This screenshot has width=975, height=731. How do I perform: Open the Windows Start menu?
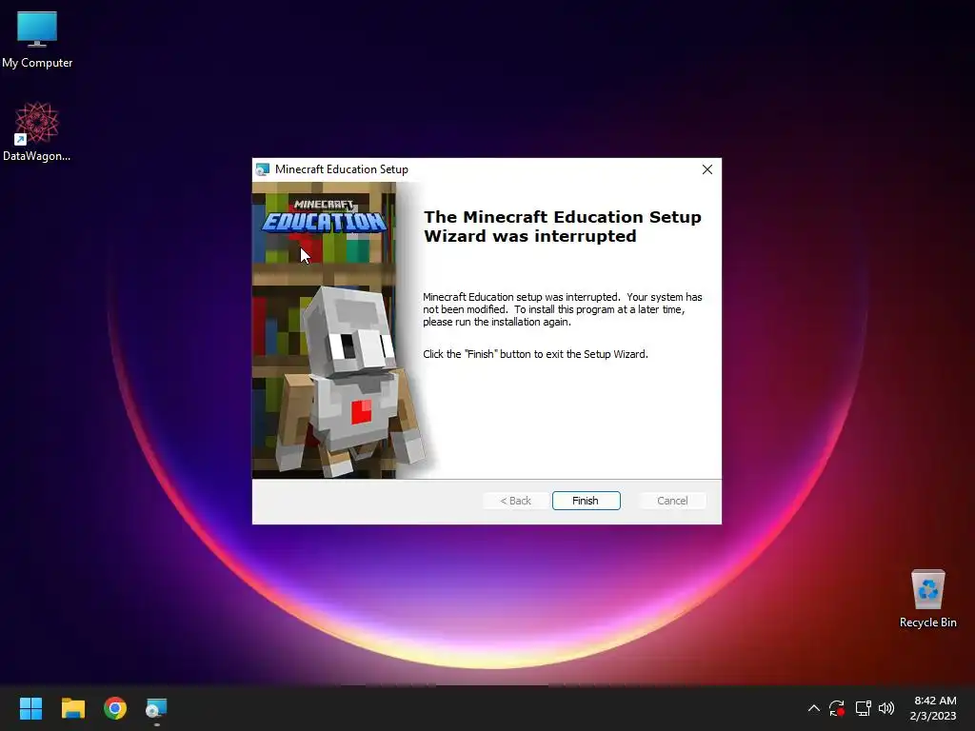[30, 708]
